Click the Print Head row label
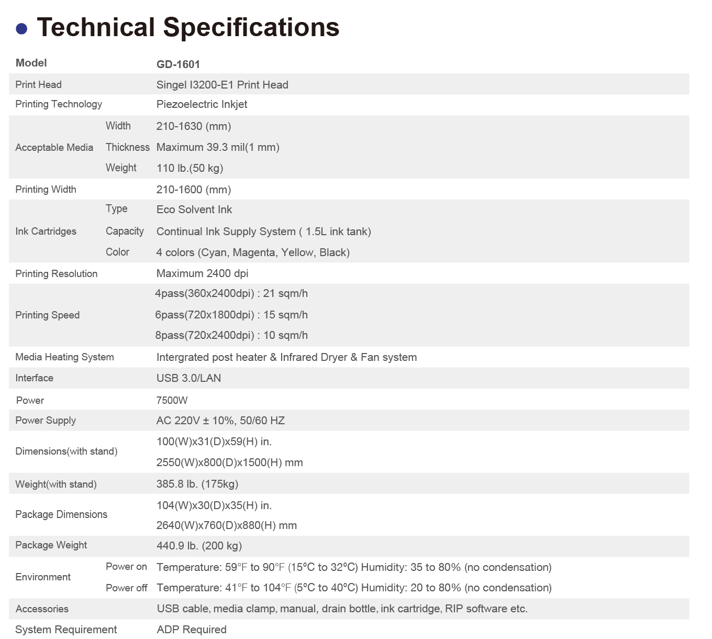 pos(38,85)
